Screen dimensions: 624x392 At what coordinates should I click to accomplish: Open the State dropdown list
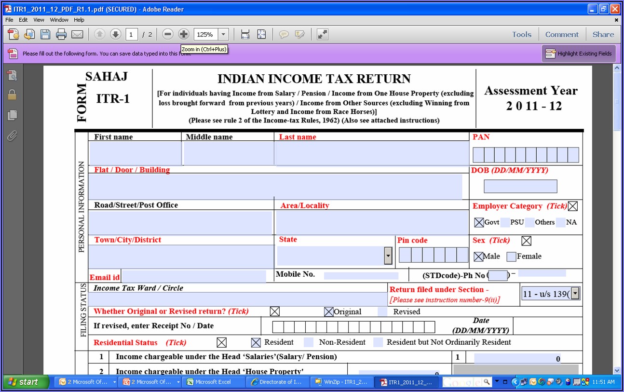[388, 256]
